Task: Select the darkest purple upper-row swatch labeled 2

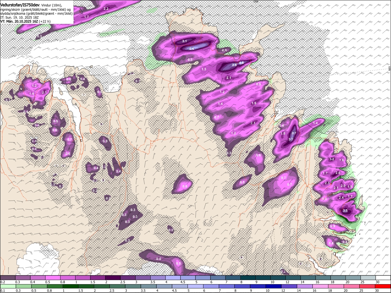Action: 113,278
